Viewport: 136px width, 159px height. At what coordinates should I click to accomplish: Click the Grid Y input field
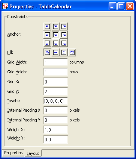(56, 91)
